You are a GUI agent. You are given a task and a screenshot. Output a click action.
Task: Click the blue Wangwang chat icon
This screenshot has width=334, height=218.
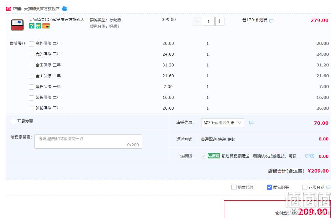pos(65,9)
